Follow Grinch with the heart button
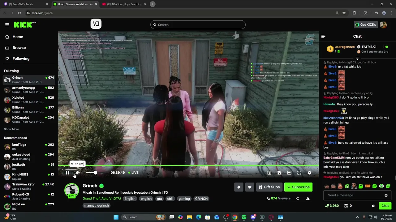 (250, 187)
